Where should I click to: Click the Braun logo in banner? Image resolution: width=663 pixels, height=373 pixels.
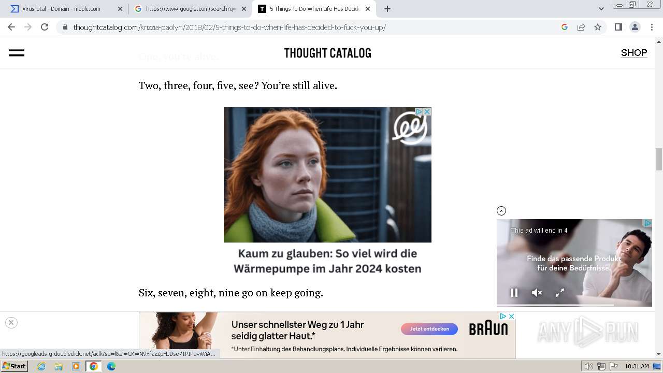[488, 329]
